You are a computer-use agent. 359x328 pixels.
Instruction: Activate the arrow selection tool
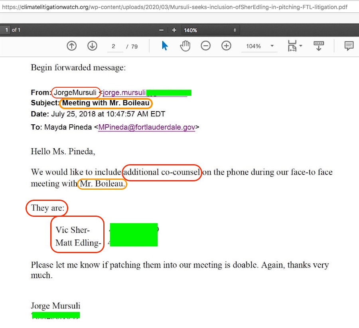[x=165, y=46]
